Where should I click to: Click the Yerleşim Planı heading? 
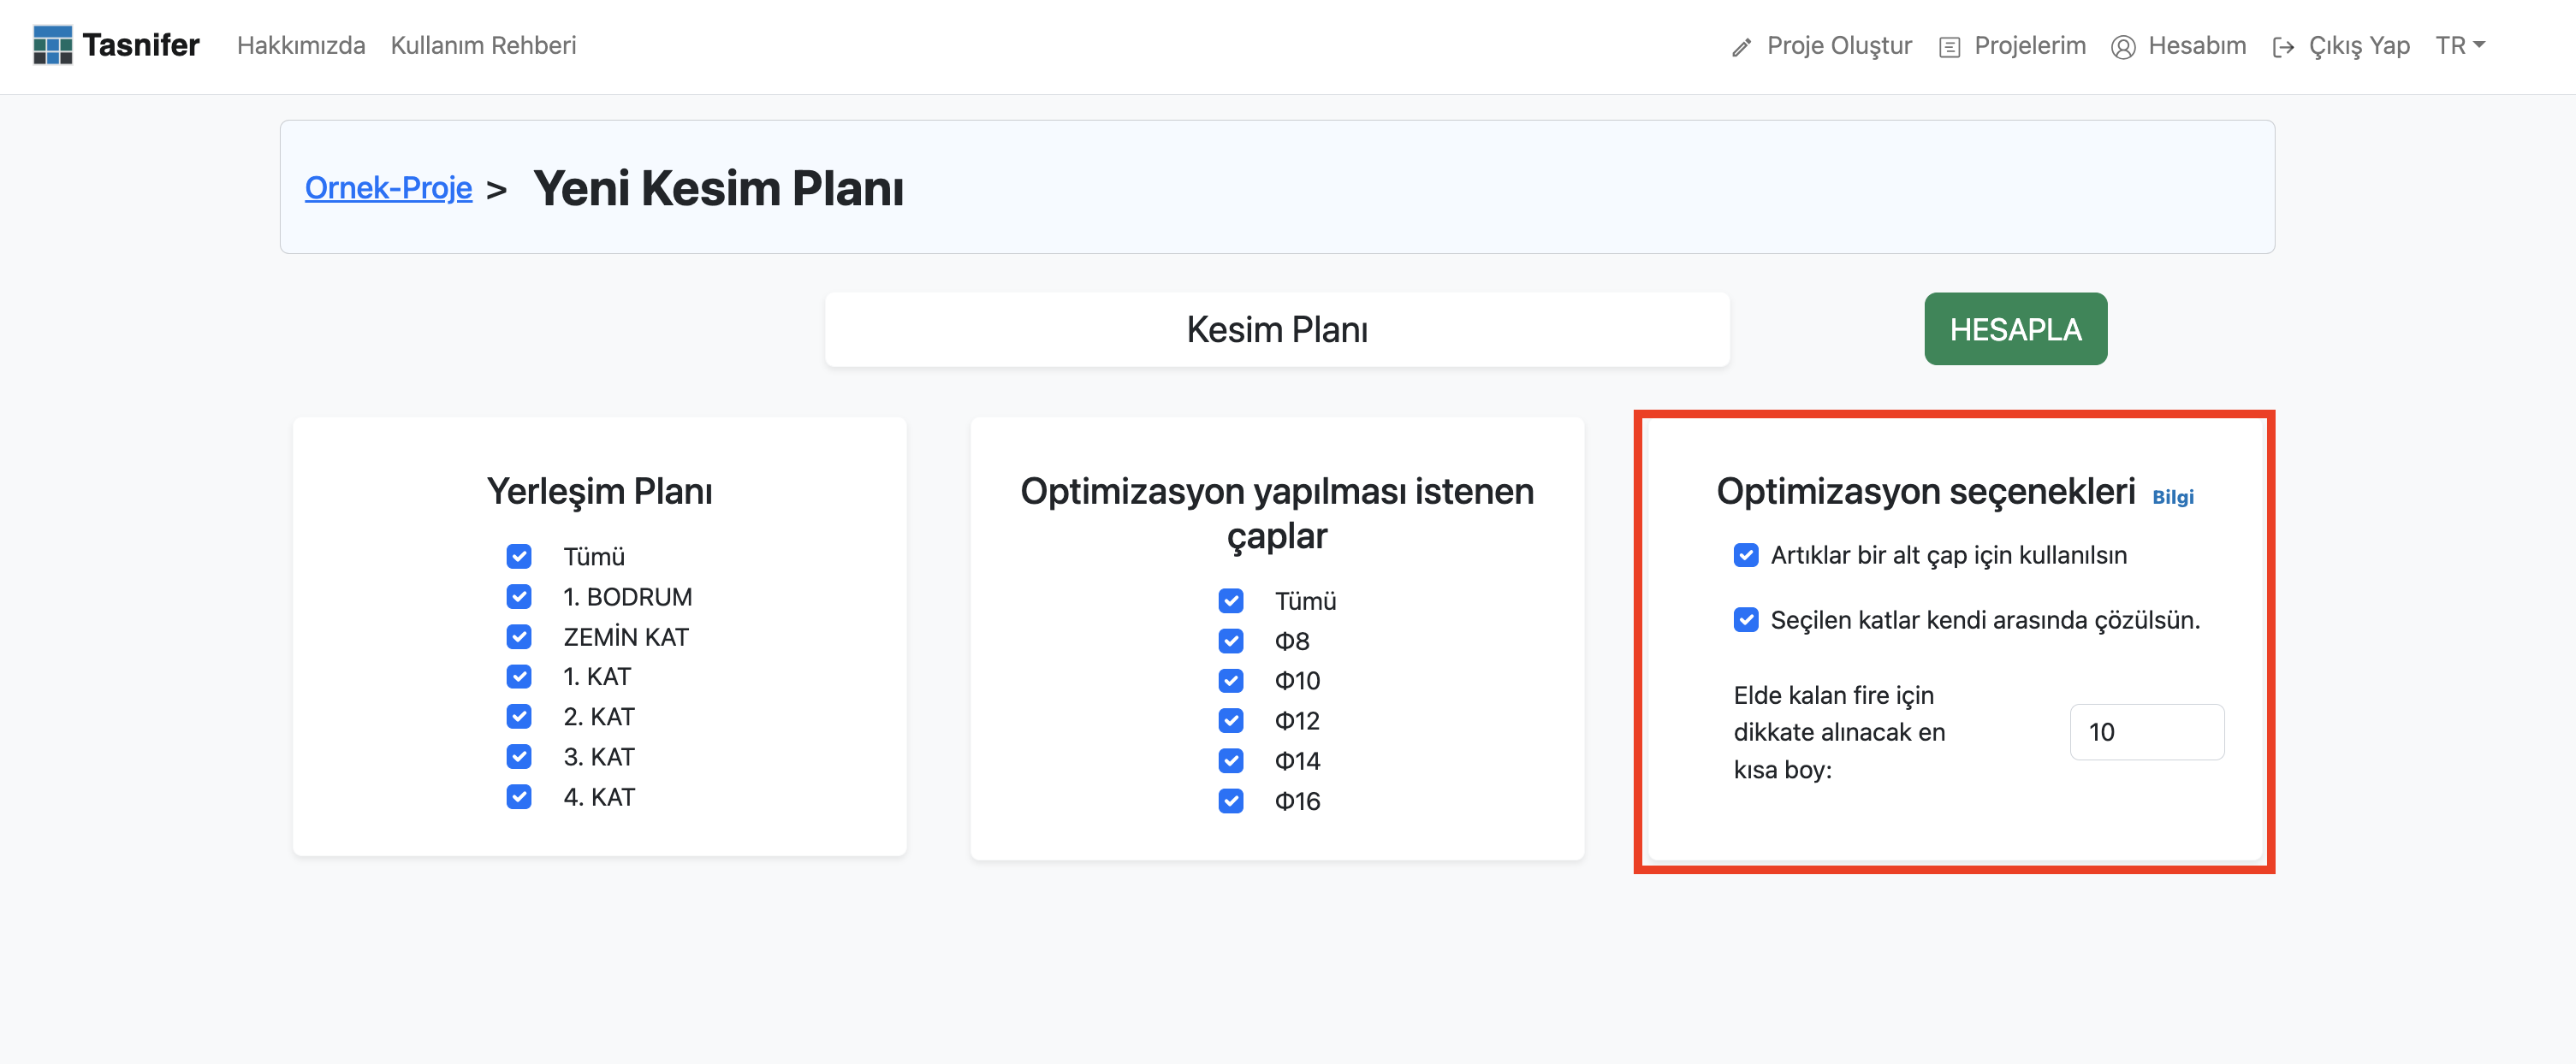click(x=599, y=491)
